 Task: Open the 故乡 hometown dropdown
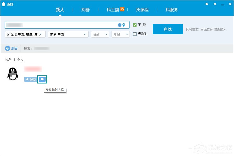pos(68,34)
